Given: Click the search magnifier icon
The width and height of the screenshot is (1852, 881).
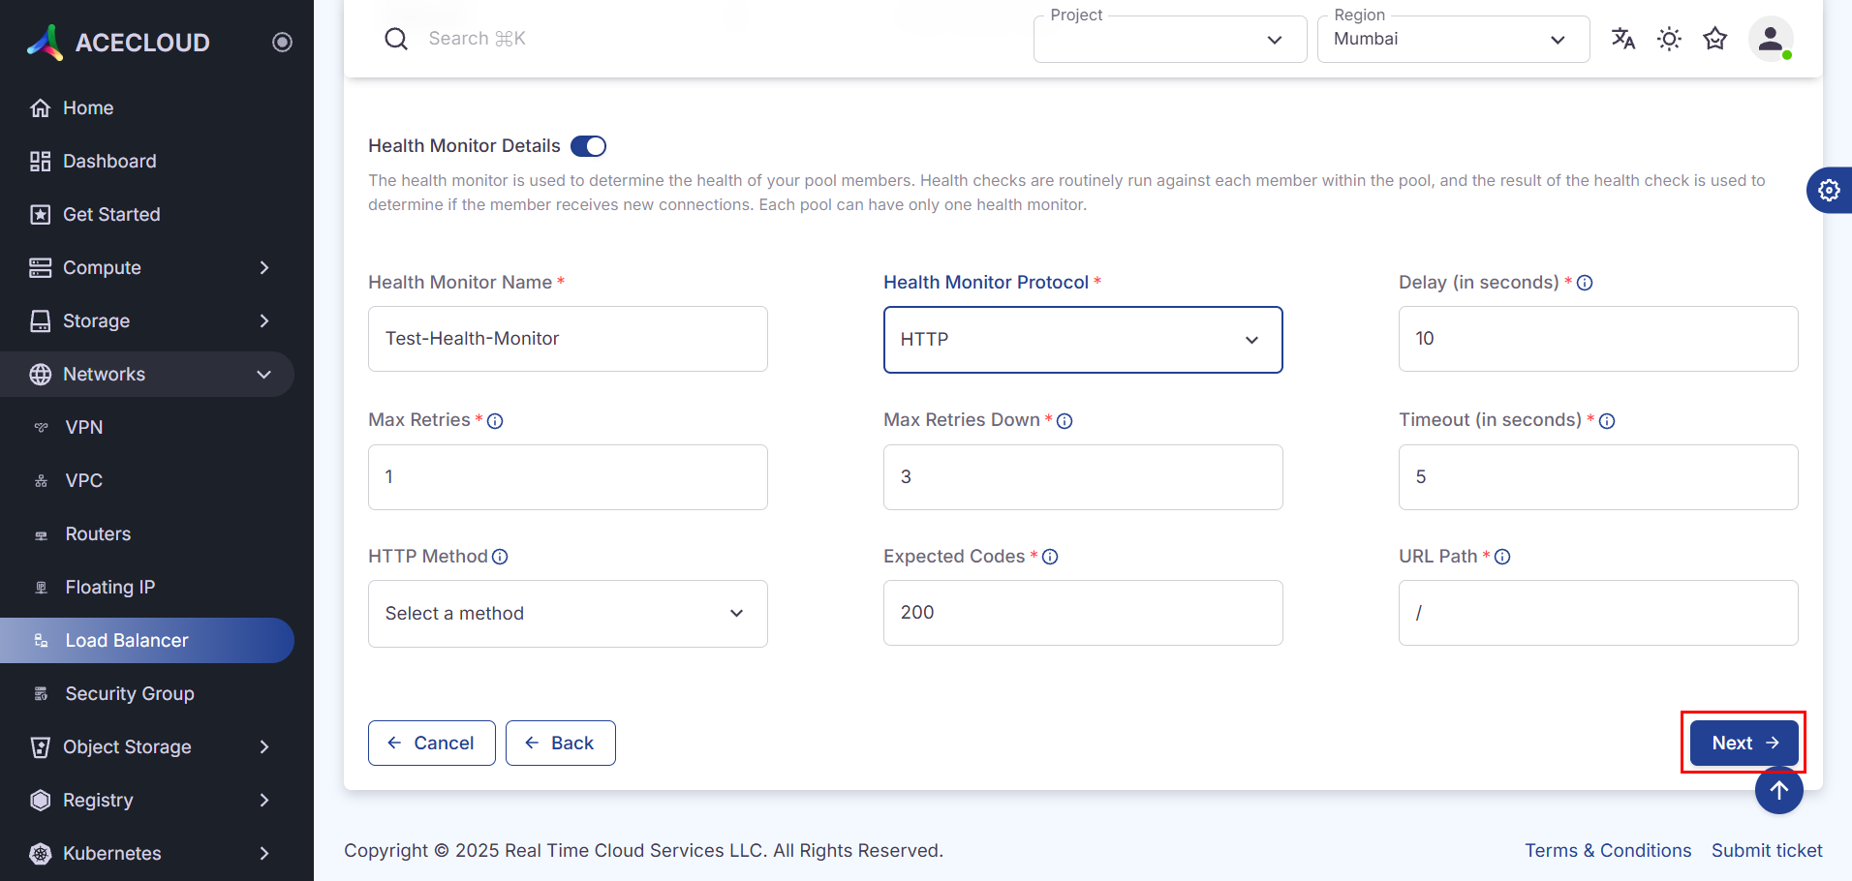Looking at the screenshot, I should pos(396,39).
